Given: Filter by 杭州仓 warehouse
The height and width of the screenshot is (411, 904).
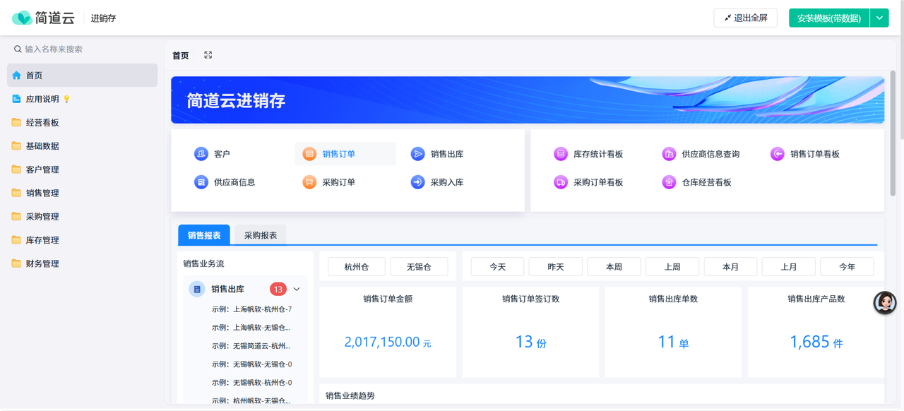Looking at the screenshot, I should point(357,266).
